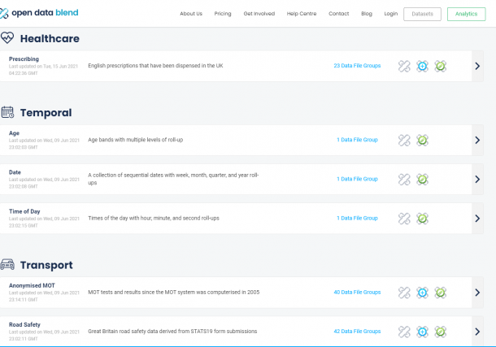Click the green icon in Prescribing row
Viewport: 496px width, 347px height.
coord(440,67)
